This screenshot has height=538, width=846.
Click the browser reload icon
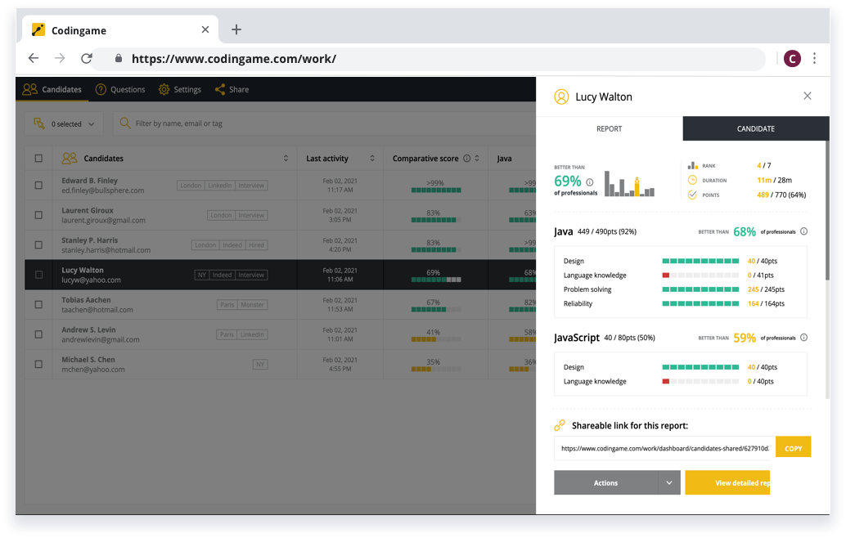coord(86,59)
